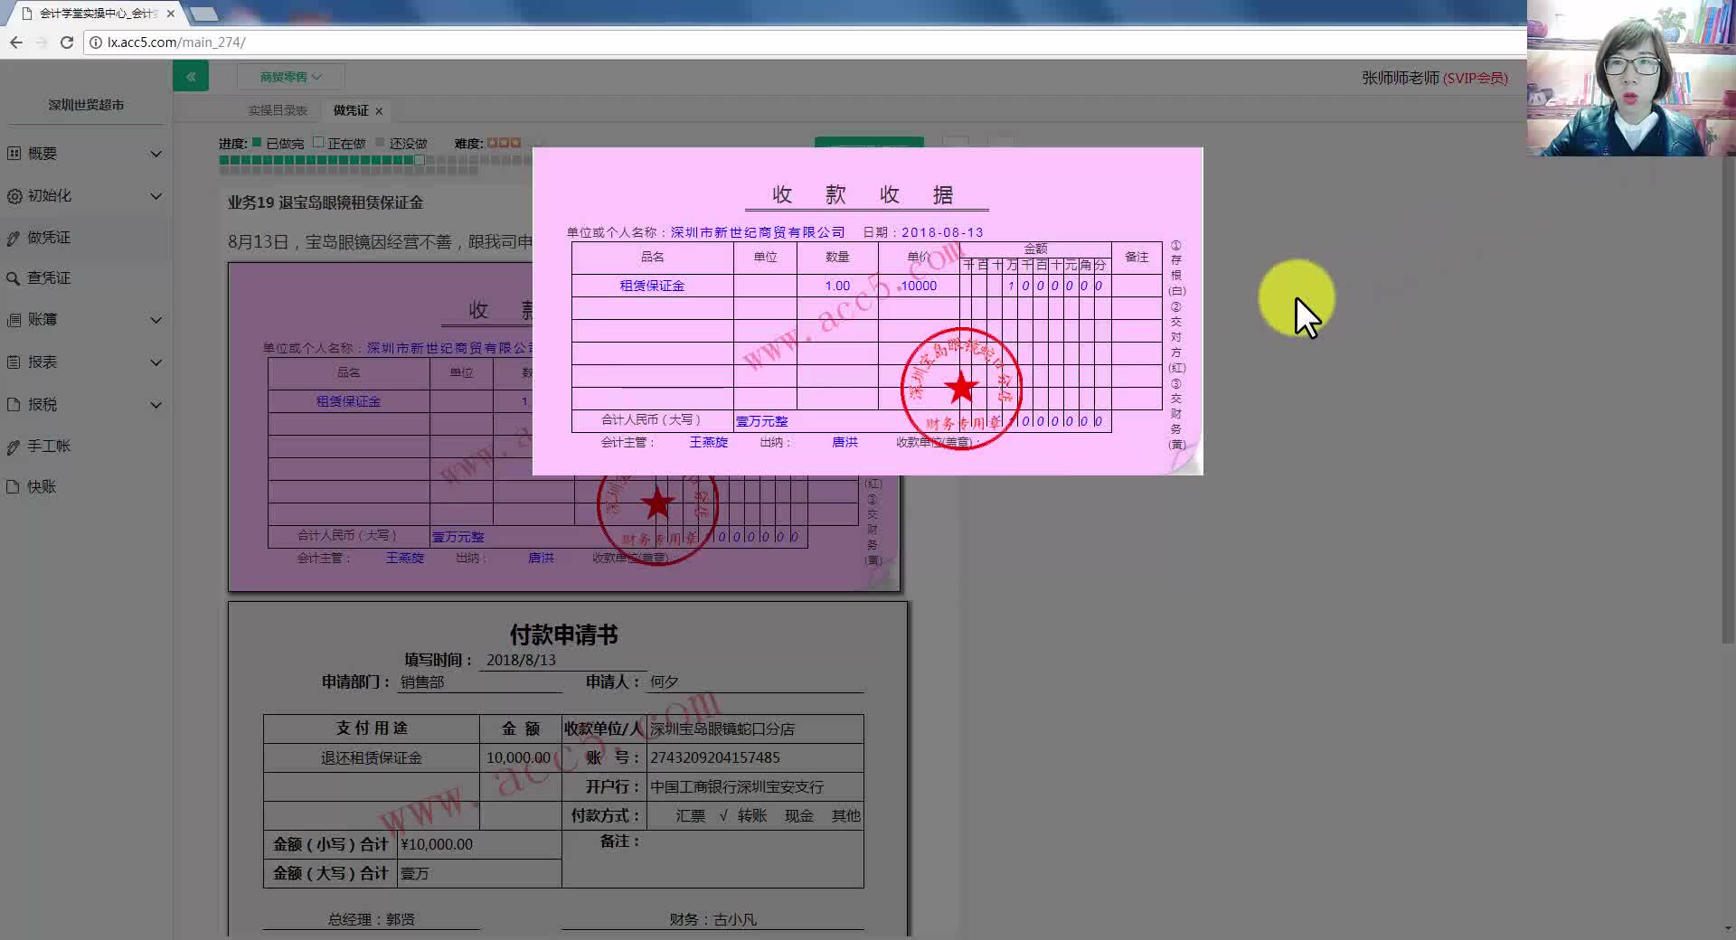Expand the 账簿 chevron menu
This screenshot has width=1736, height=940.
(156, 320)
